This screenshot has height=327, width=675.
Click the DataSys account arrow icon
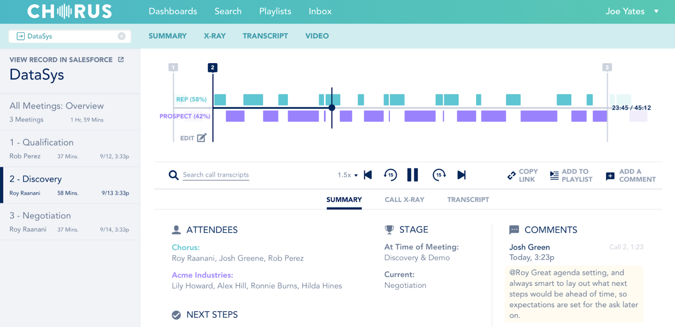point(20,36)
